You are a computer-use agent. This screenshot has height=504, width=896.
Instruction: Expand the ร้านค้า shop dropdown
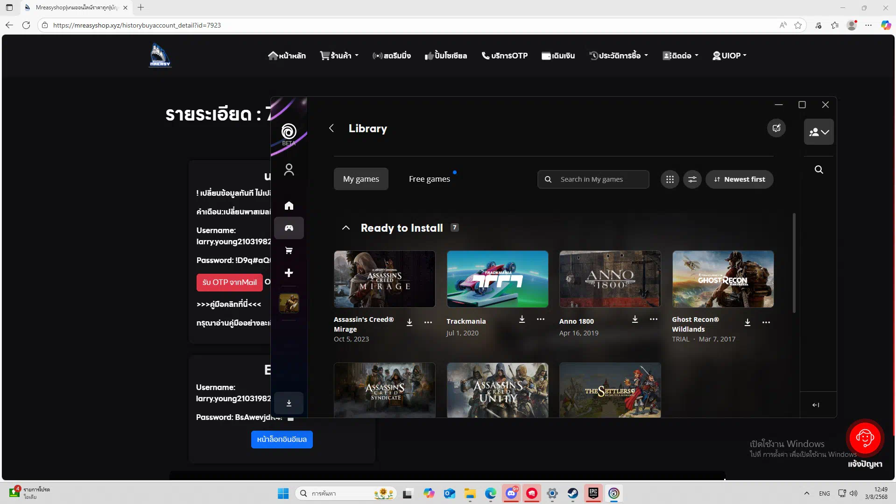point(339,56)
